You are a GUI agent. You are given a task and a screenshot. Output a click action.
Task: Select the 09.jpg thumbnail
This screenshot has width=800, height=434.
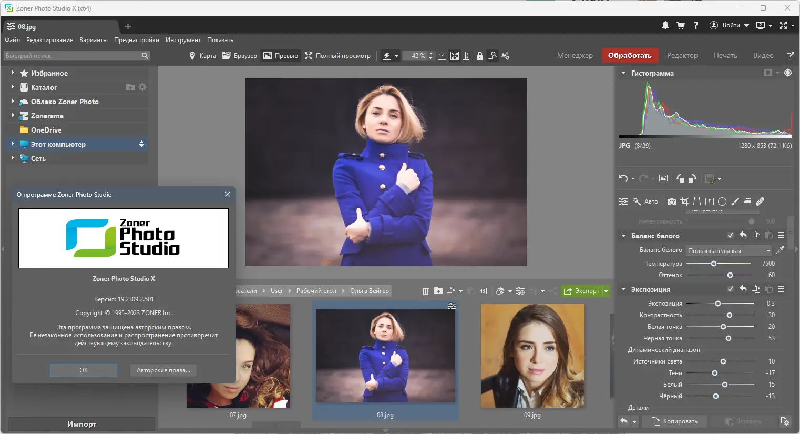pyautogui.click(x=532, y=356)
